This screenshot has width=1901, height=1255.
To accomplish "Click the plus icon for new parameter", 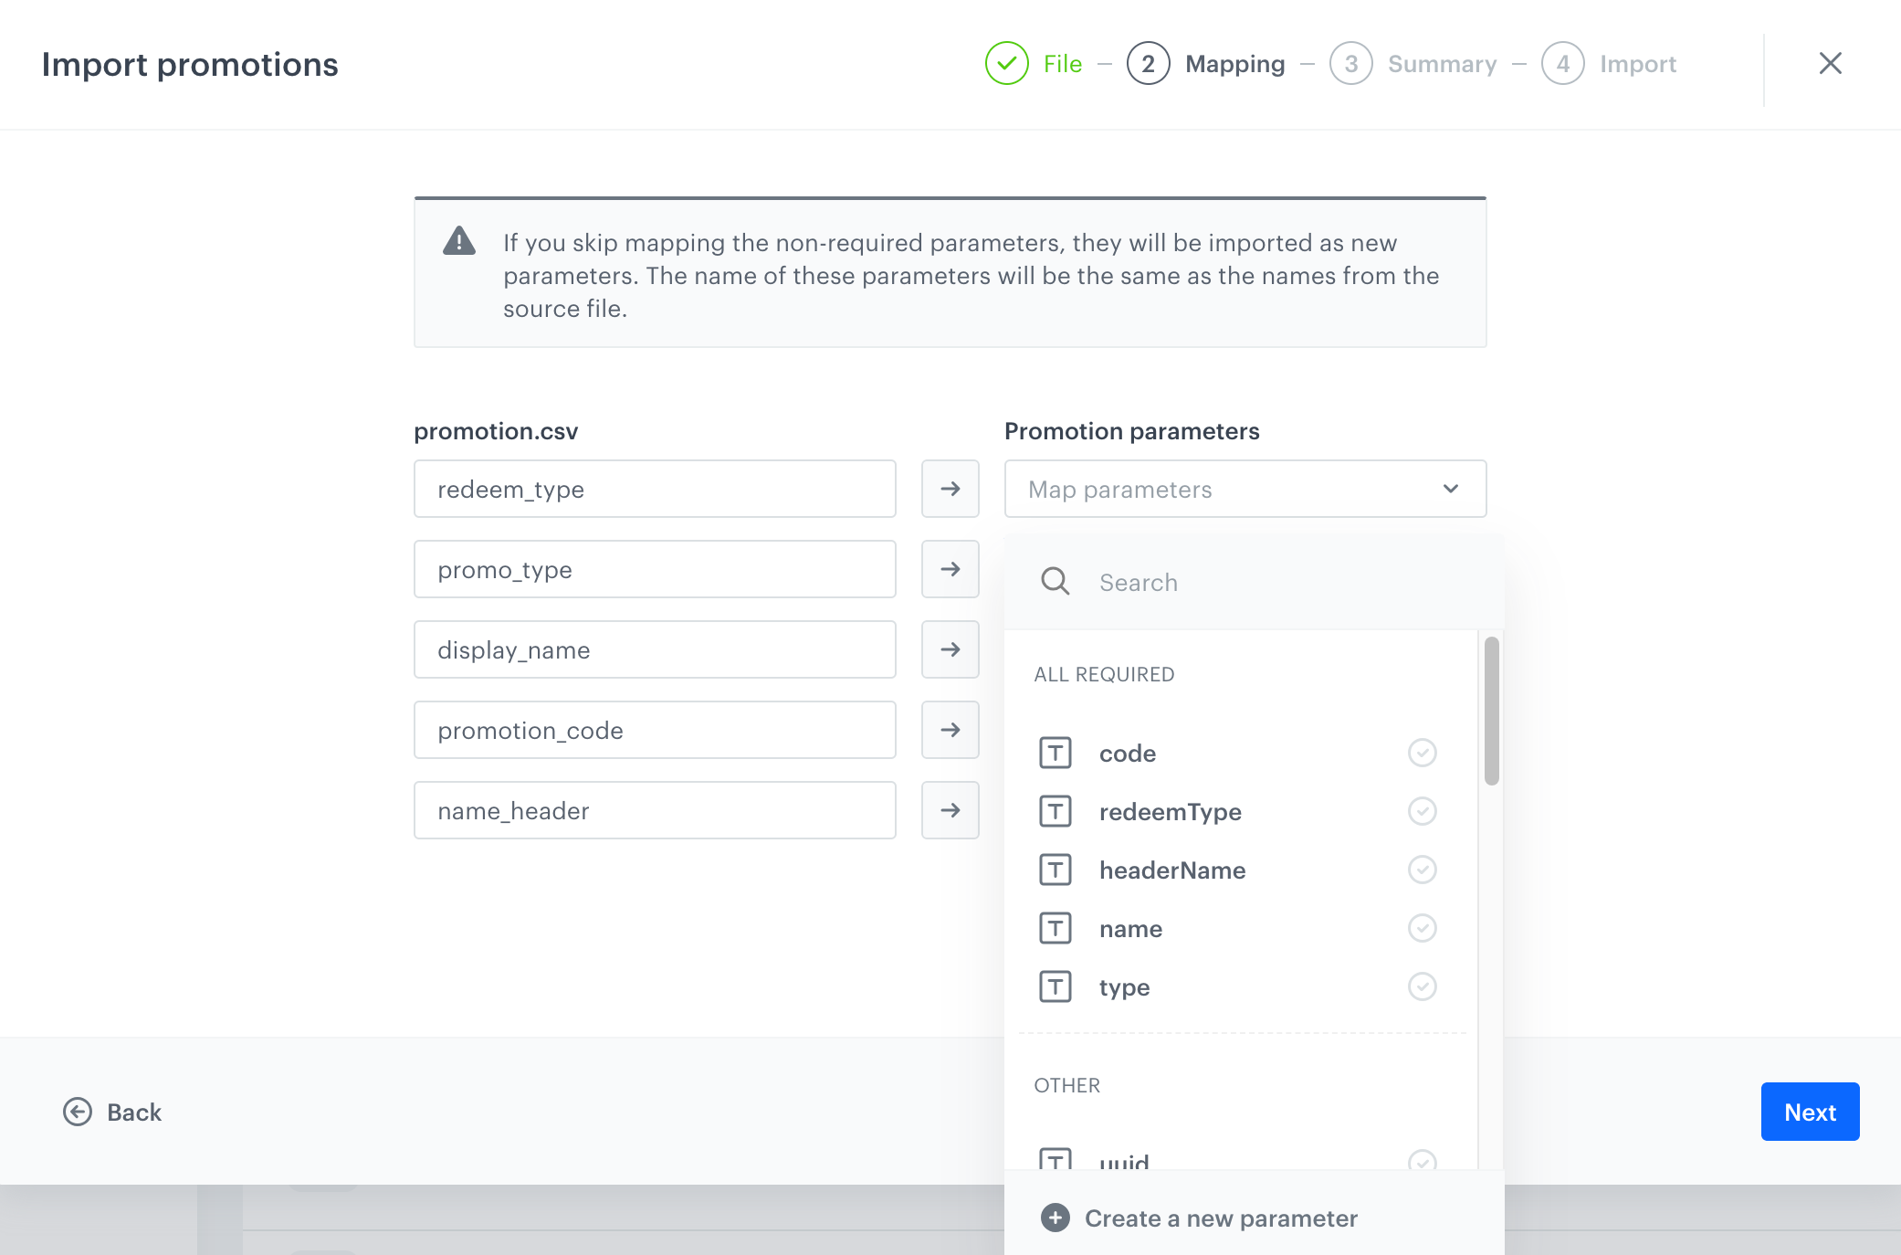I will [x=1055, y=1218].
